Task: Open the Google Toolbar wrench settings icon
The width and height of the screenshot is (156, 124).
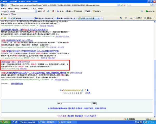Action: tap(142, 11)
